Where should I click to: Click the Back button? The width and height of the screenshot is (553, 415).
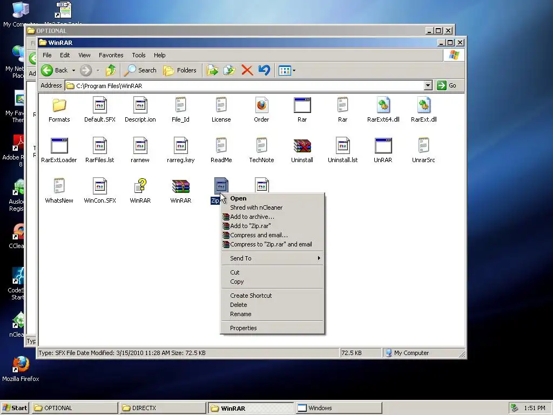(55, 70)
